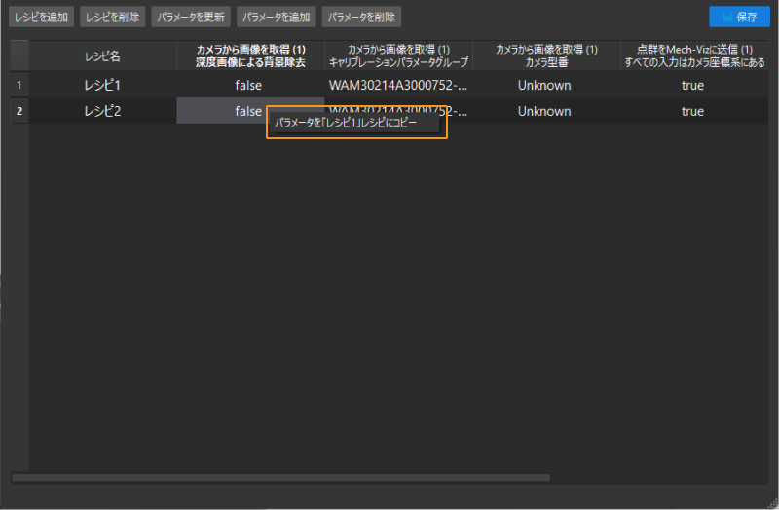Viewport: 779px width, 510px height.
Task: Click the キャリブレーションパラメータグループ column header
Action: click(398, 56)
